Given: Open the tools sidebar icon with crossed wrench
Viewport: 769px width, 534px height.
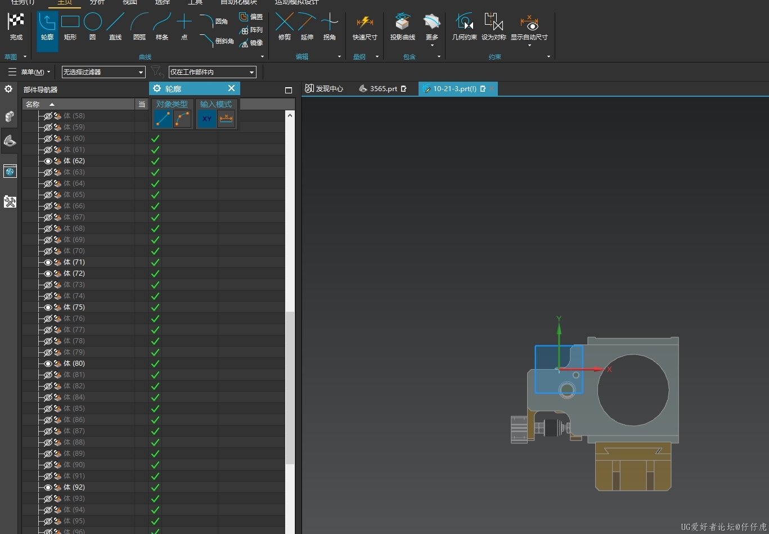Looking at the screenshot, I should [10, 201].
